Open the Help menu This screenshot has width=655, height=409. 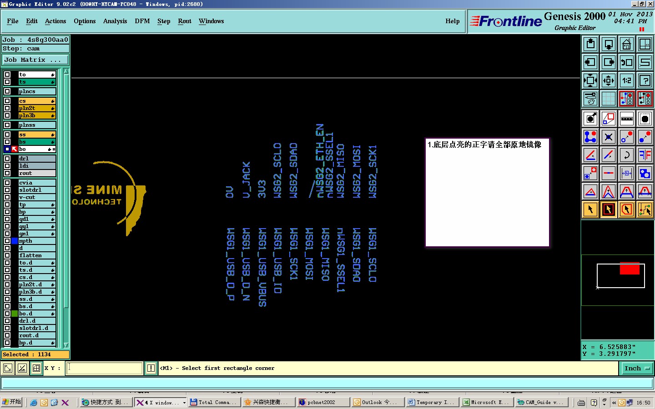point(453,21)
